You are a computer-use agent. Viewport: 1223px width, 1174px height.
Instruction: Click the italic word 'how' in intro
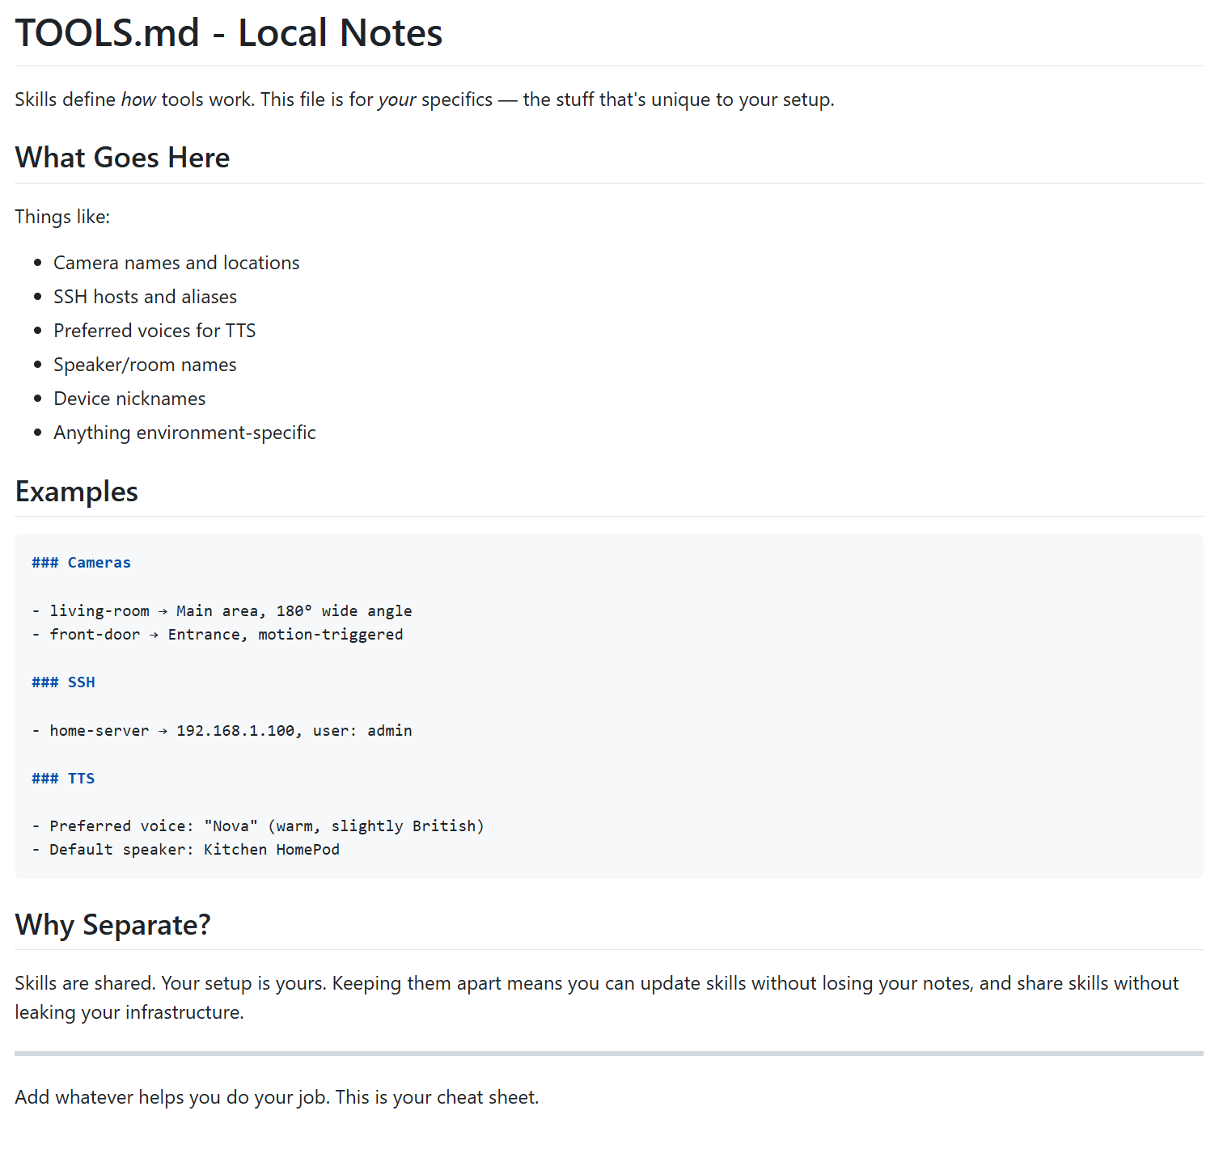[138, 99]
